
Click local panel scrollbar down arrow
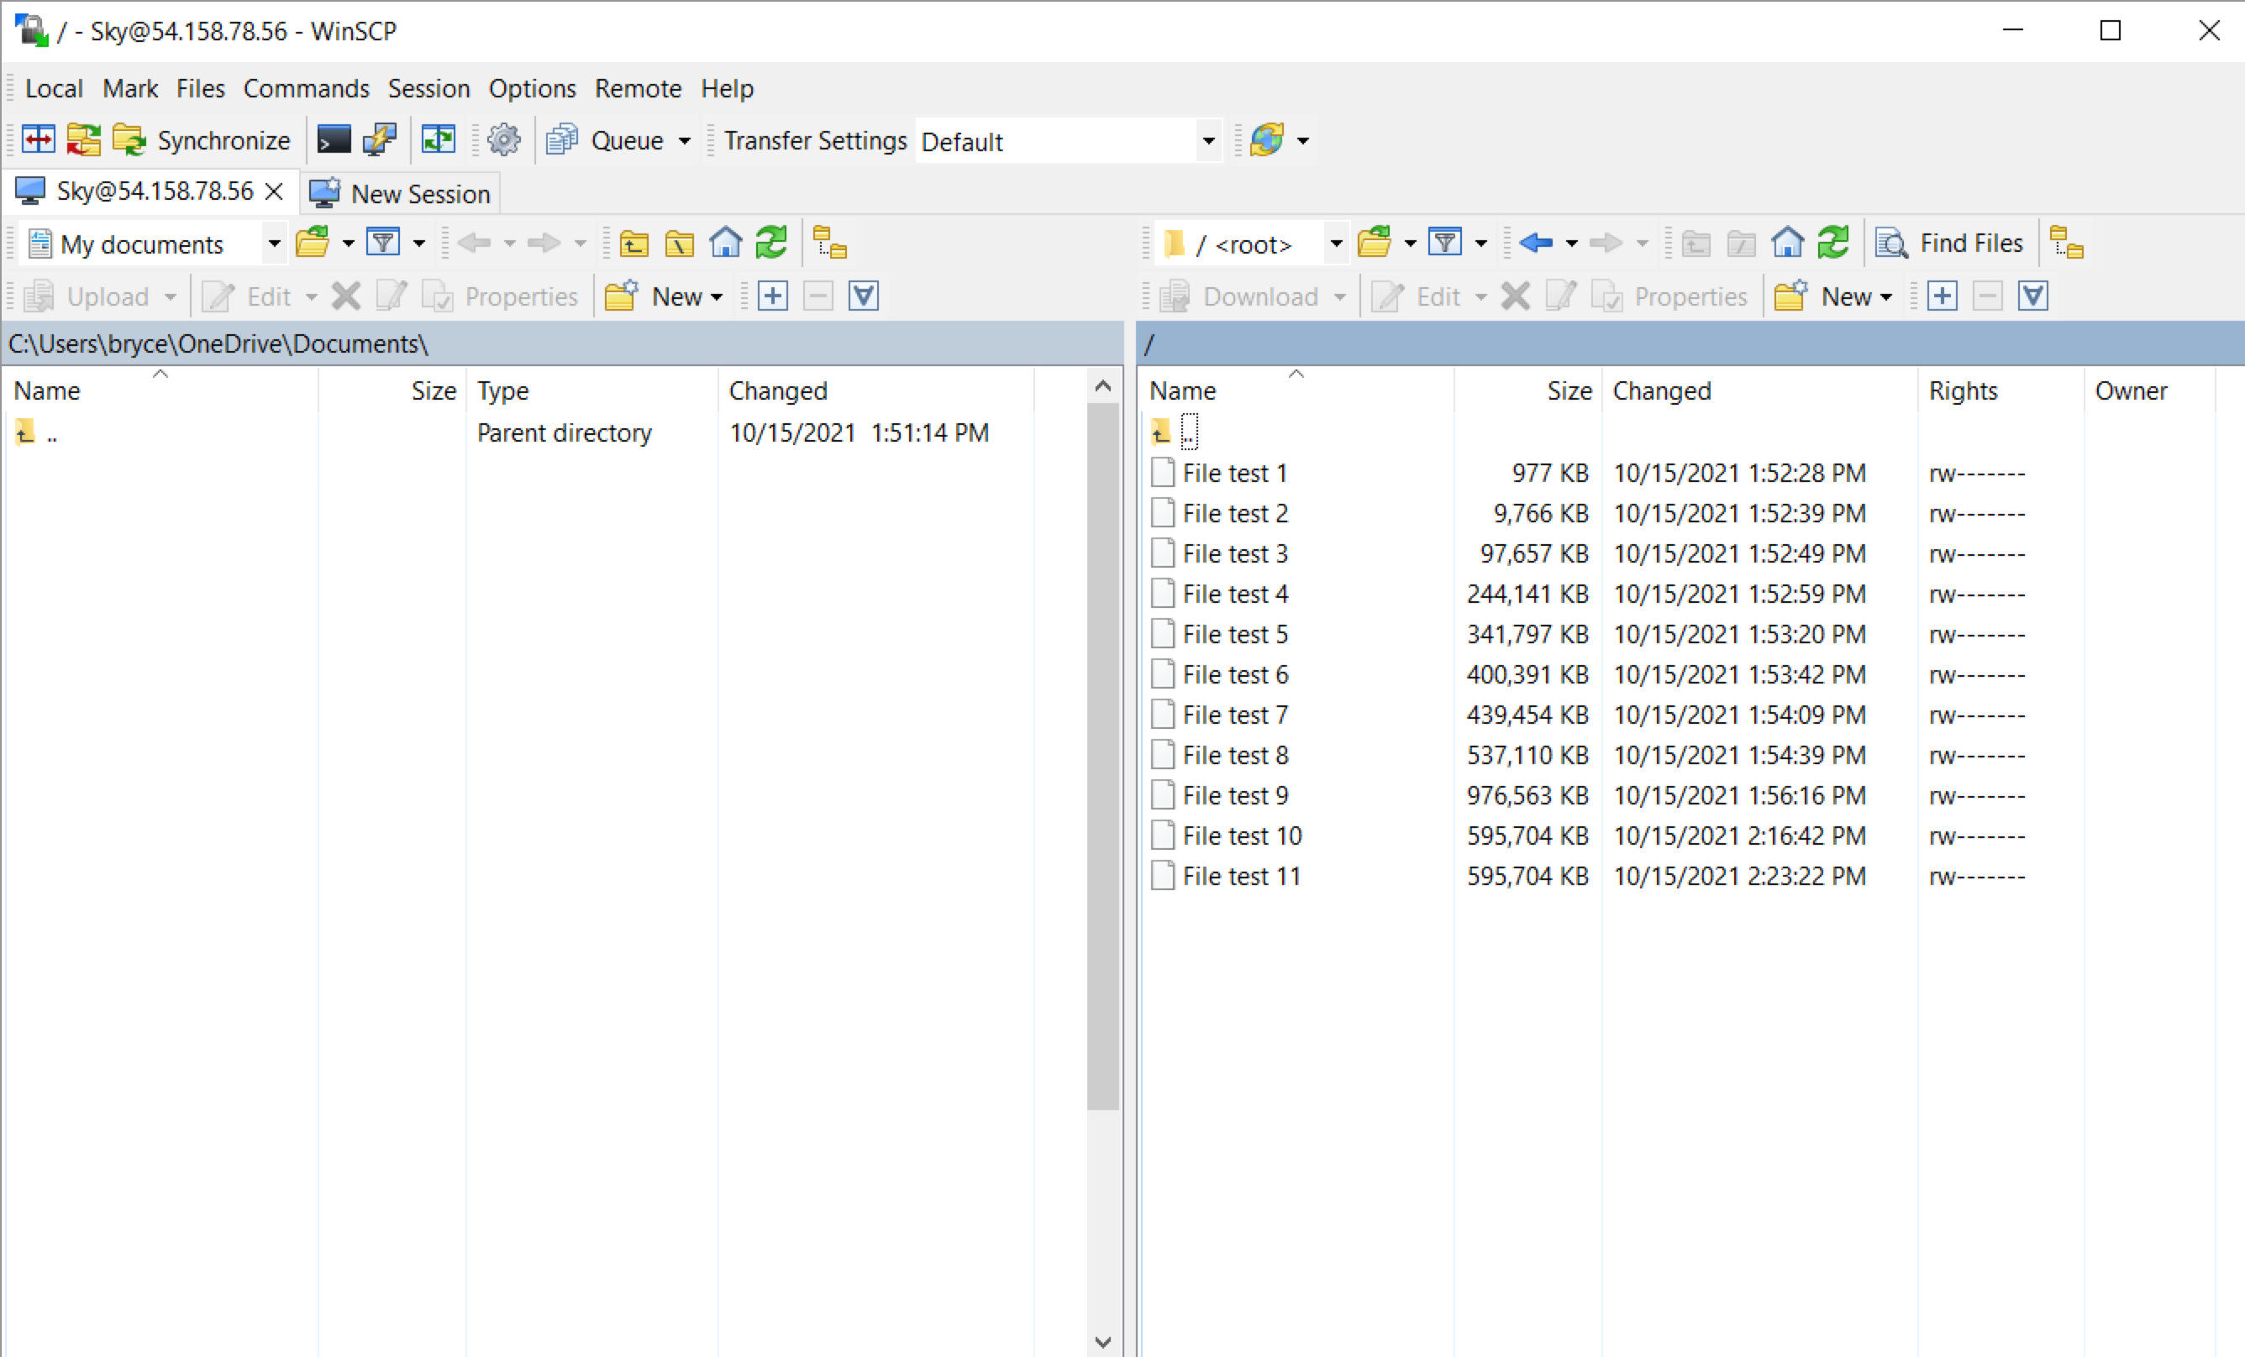[x=1103, y=1342]
